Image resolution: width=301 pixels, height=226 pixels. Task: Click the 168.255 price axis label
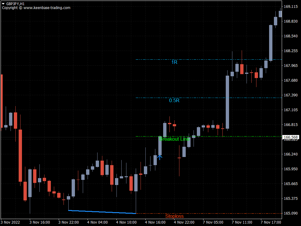291,51
